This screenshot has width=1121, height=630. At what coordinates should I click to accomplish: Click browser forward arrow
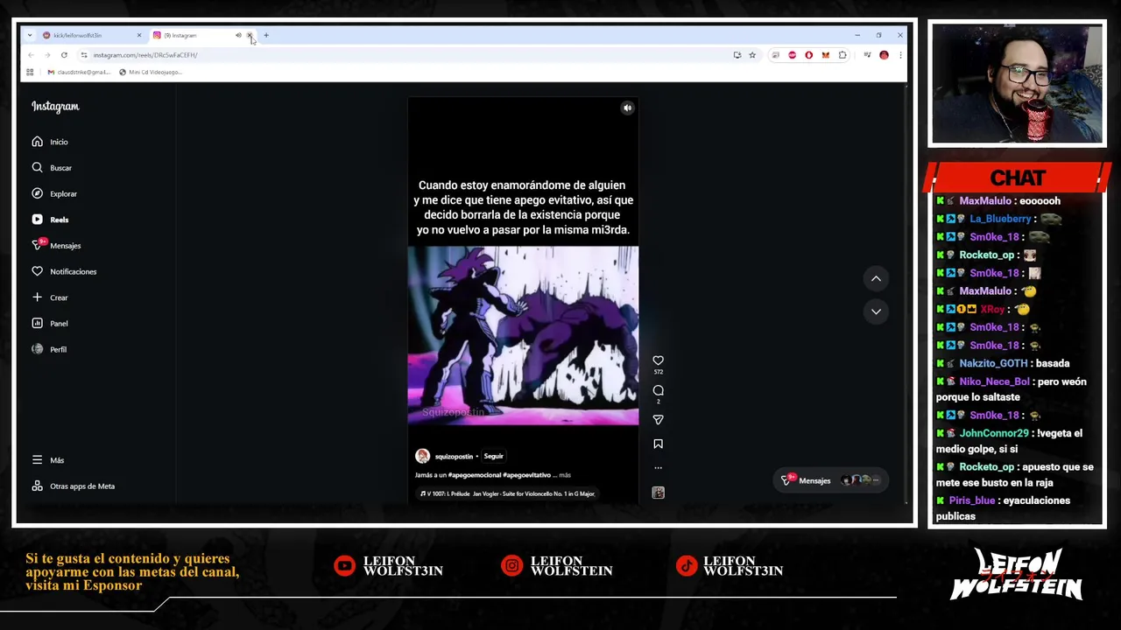(47, 55)
